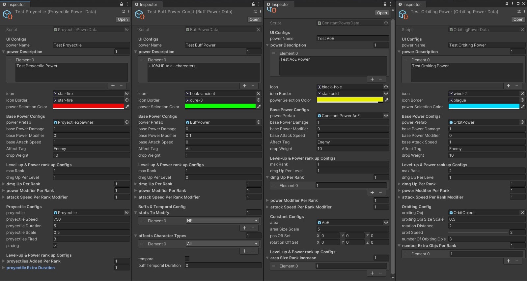Open the HP stats dropdown in Element 0
Viewport: 527px width, 281px height.
[222, 221]
